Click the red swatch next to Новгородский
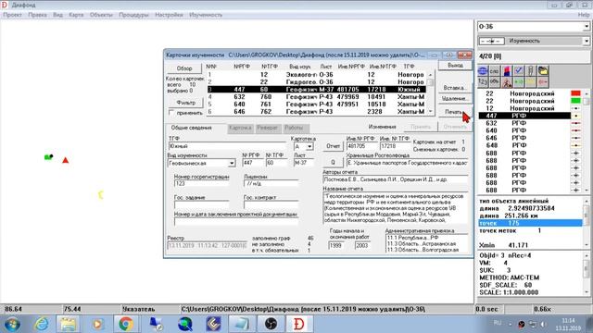The height and width of the screenshot is (333, 593). tap(575, 93)
